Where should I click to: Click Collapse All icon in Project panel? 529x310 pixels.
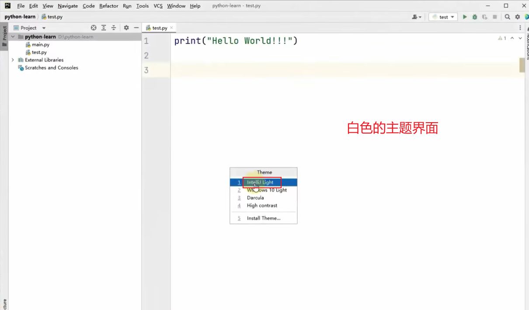click(114, 28)
